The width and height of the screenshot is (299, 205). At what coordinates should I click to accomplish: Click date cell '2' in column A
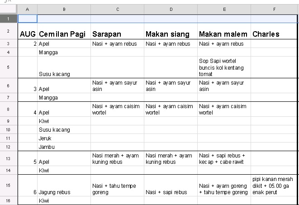[x=28, y=43]
